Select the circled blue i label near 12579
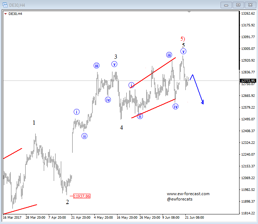The image size is (258, 224). pyautogui.click(x=77, y=112)
